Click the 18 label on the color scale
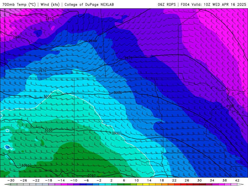This screenshot has height=186, width=248. [x=162, y=180]
